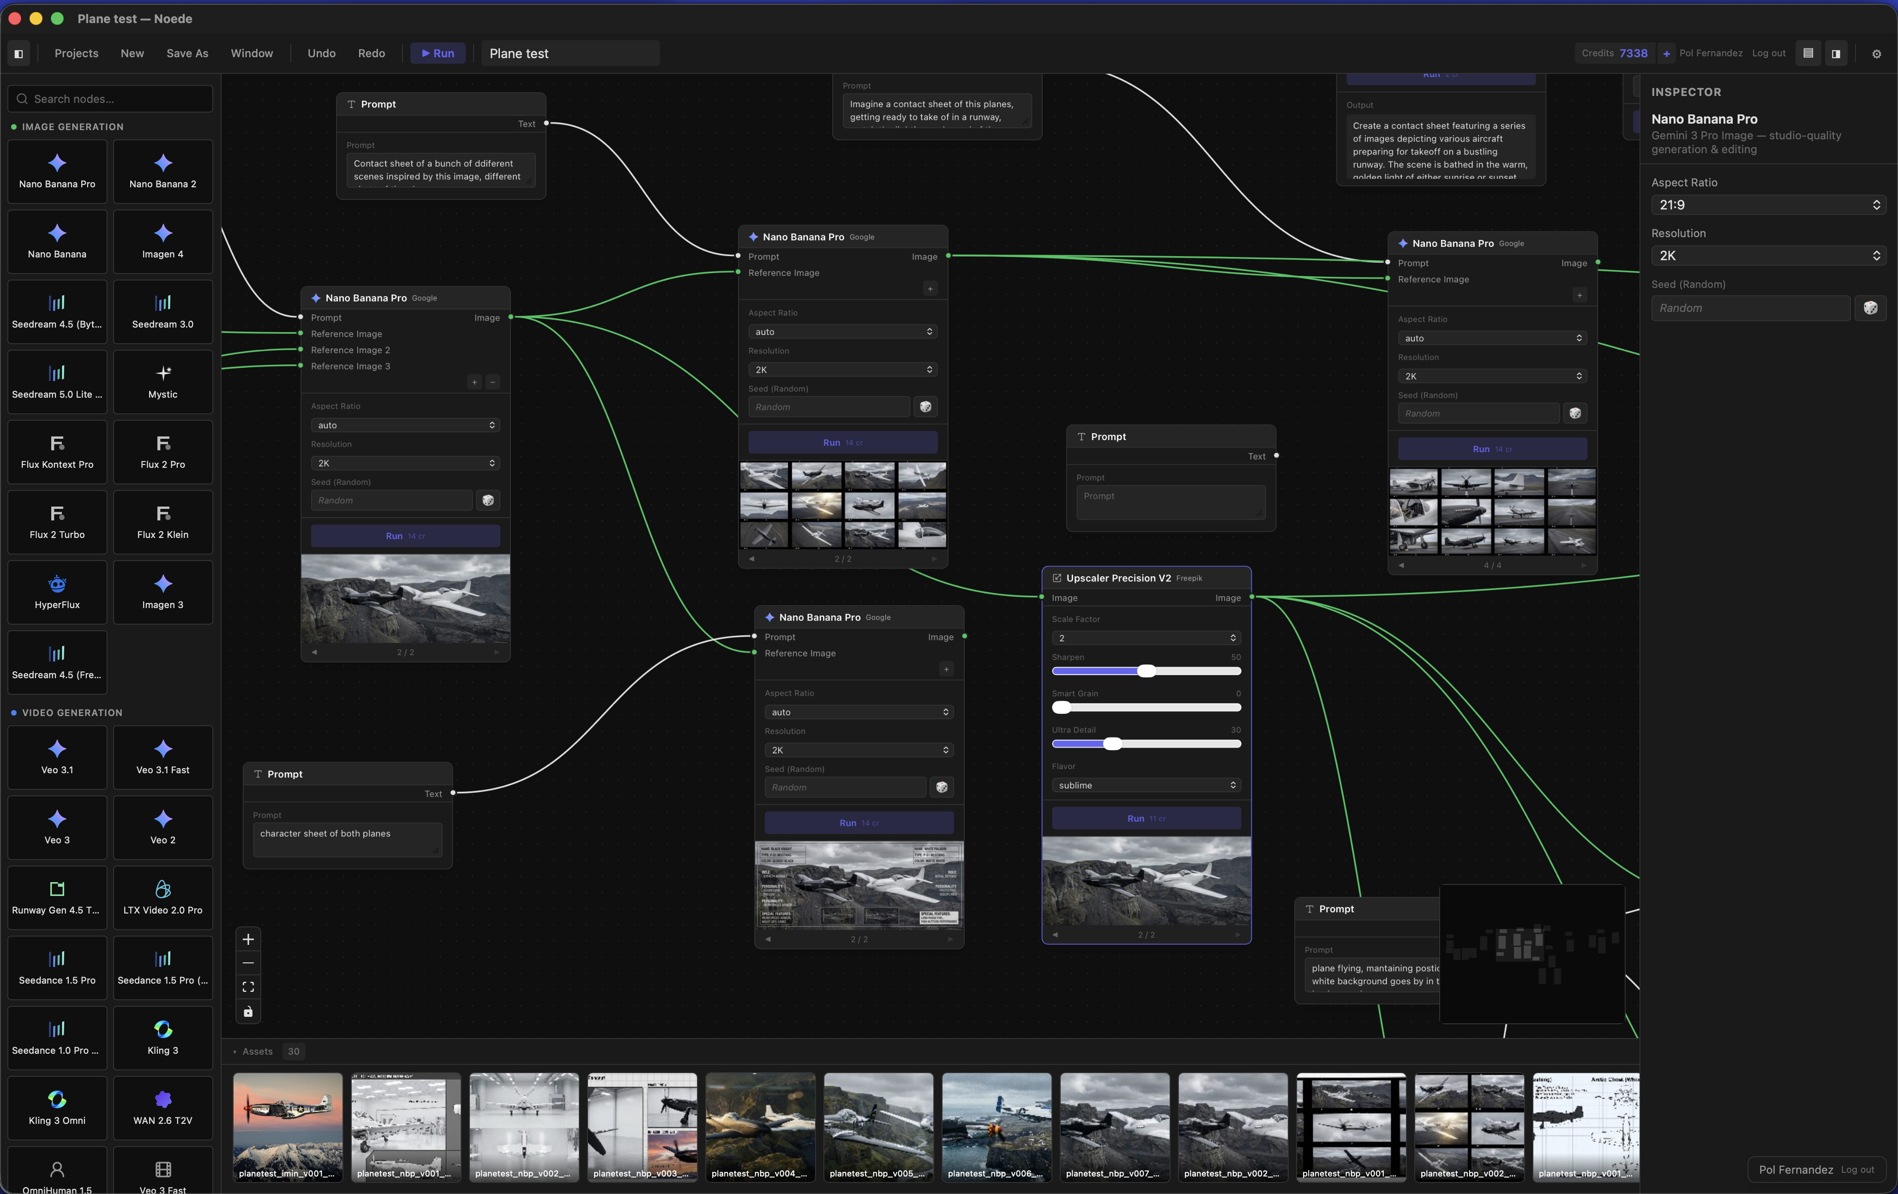1898x1194 pixels.
Task: Click the zoom-in plus icon on the canvas
Action: point(248,939)
